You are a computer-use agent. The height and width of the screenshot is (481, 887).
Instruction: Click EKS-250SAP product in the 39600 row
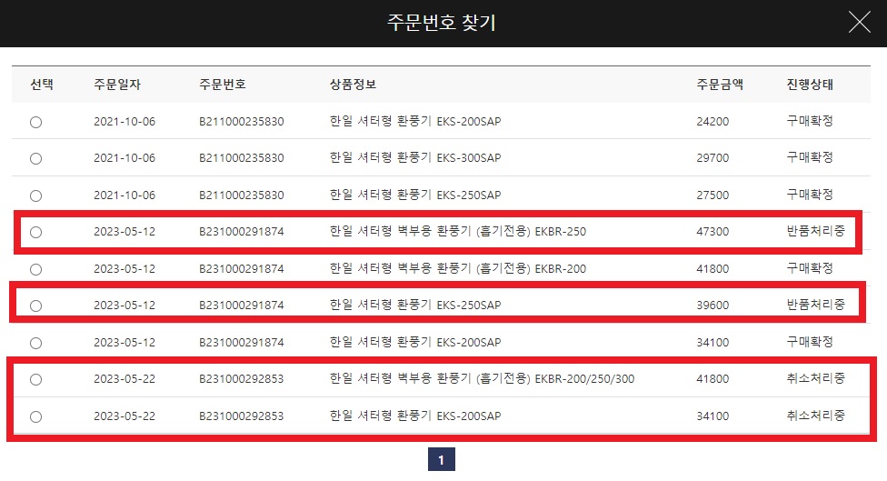[415, 305]
